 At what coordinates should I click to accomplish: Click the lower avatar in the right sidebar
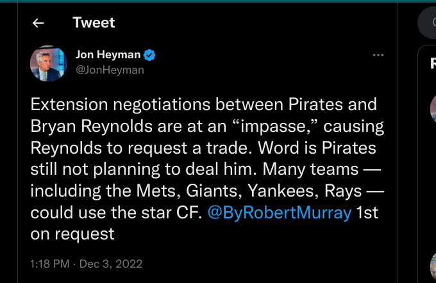(433, 263)
